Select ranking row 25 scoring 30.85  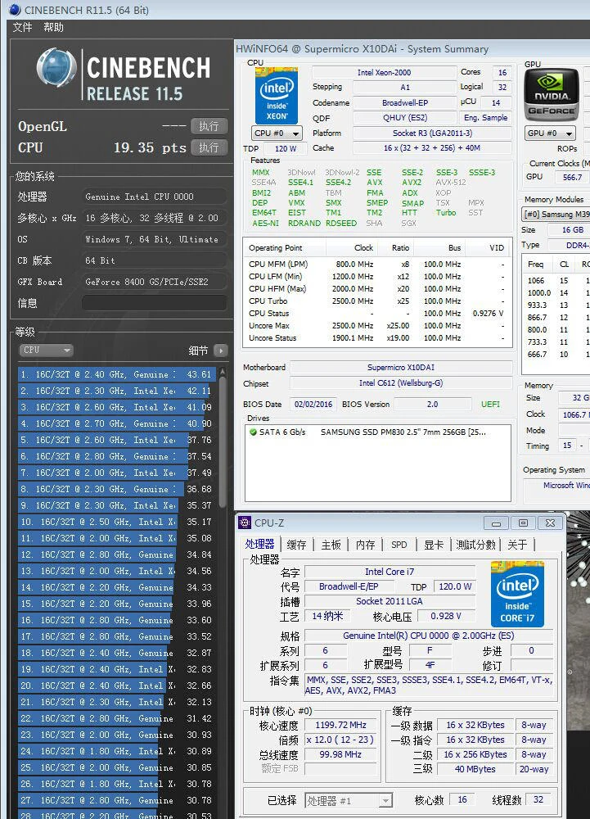116,767
